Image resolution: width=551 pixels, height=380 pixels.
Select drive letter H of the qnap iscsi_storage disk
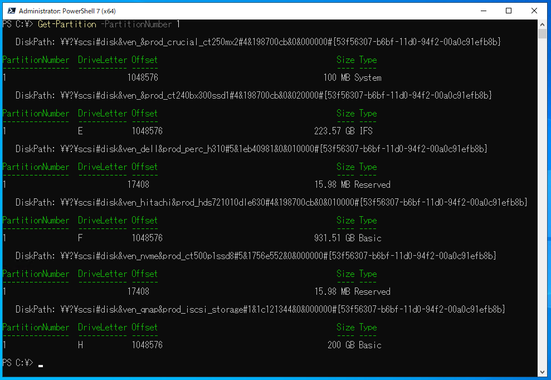80,345
